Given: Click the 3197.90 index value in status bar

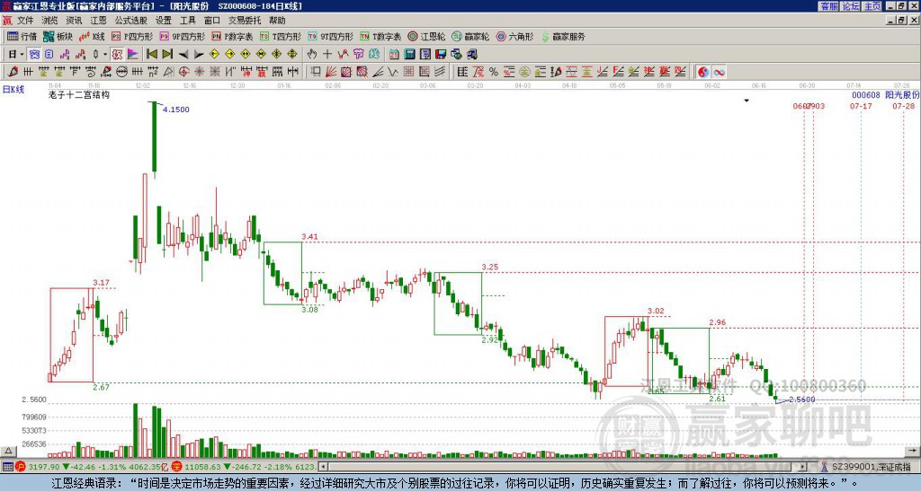Looking at the screenshot, I should coord(44,467).
